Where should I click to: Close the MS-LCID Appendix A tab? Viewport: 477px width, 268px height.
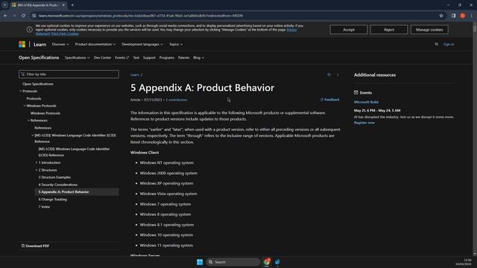coord(63,5)
